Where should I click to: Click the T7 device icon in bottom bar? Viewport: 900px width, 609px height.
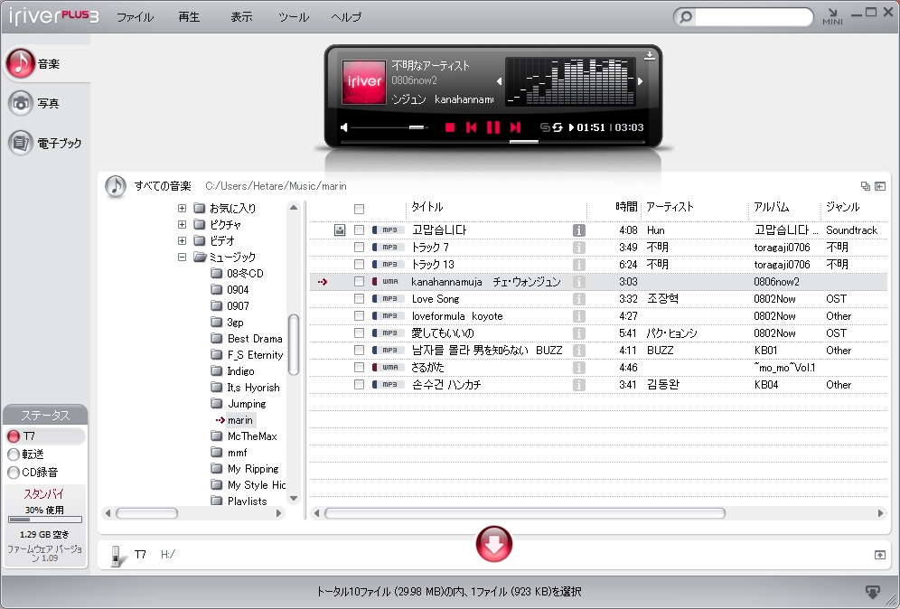tap(117, 555)
